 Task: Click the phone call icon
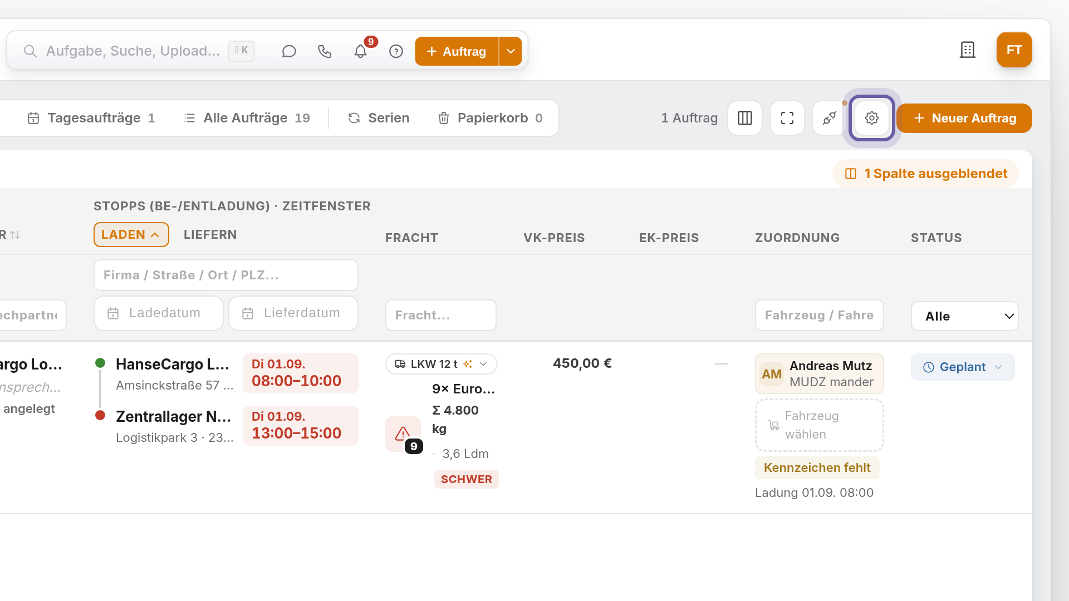325,51
